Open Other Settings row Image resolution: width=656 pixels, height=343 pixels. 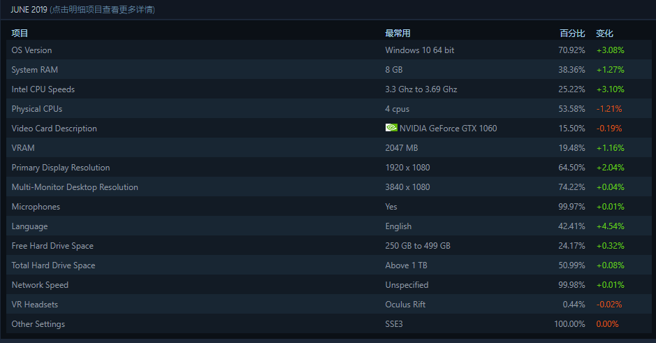click(329, 323)
